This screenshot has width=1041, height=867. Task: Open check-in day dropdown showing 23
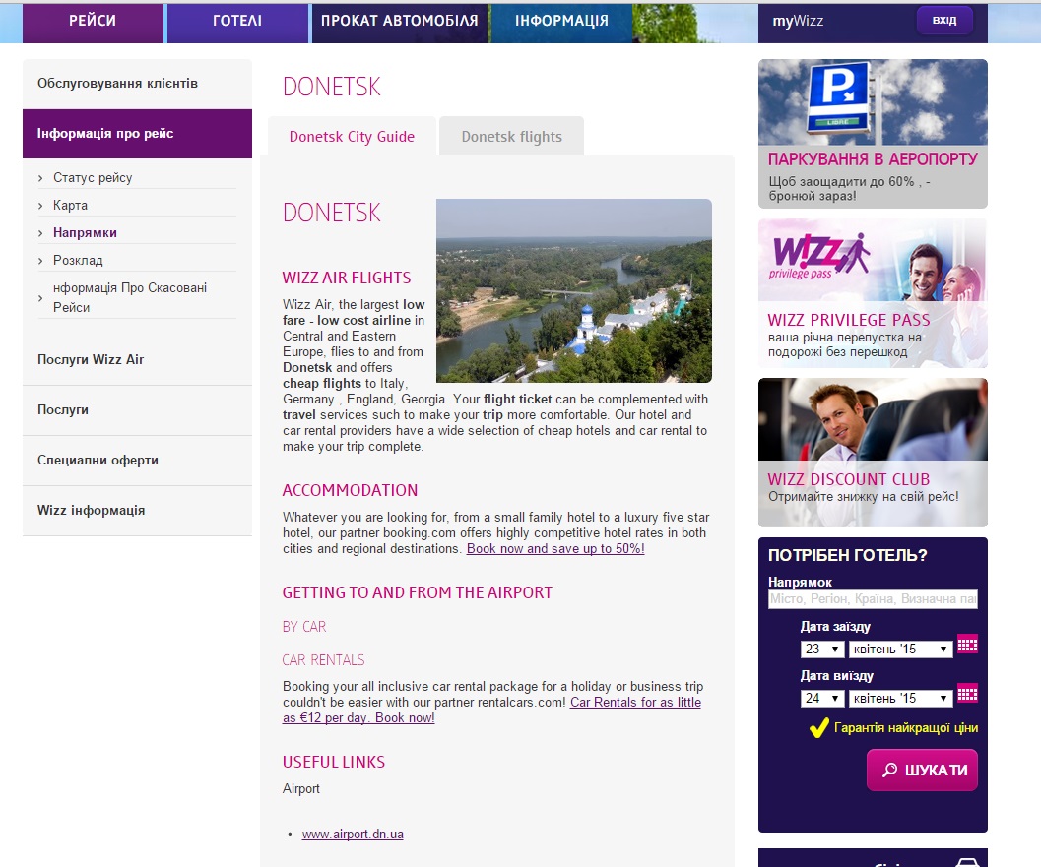tap(823, 650)
